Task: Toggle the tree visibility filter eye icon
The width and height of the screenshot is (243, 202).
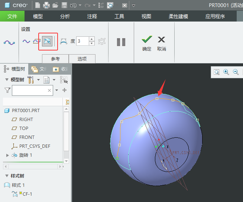Action: [64, 80]
